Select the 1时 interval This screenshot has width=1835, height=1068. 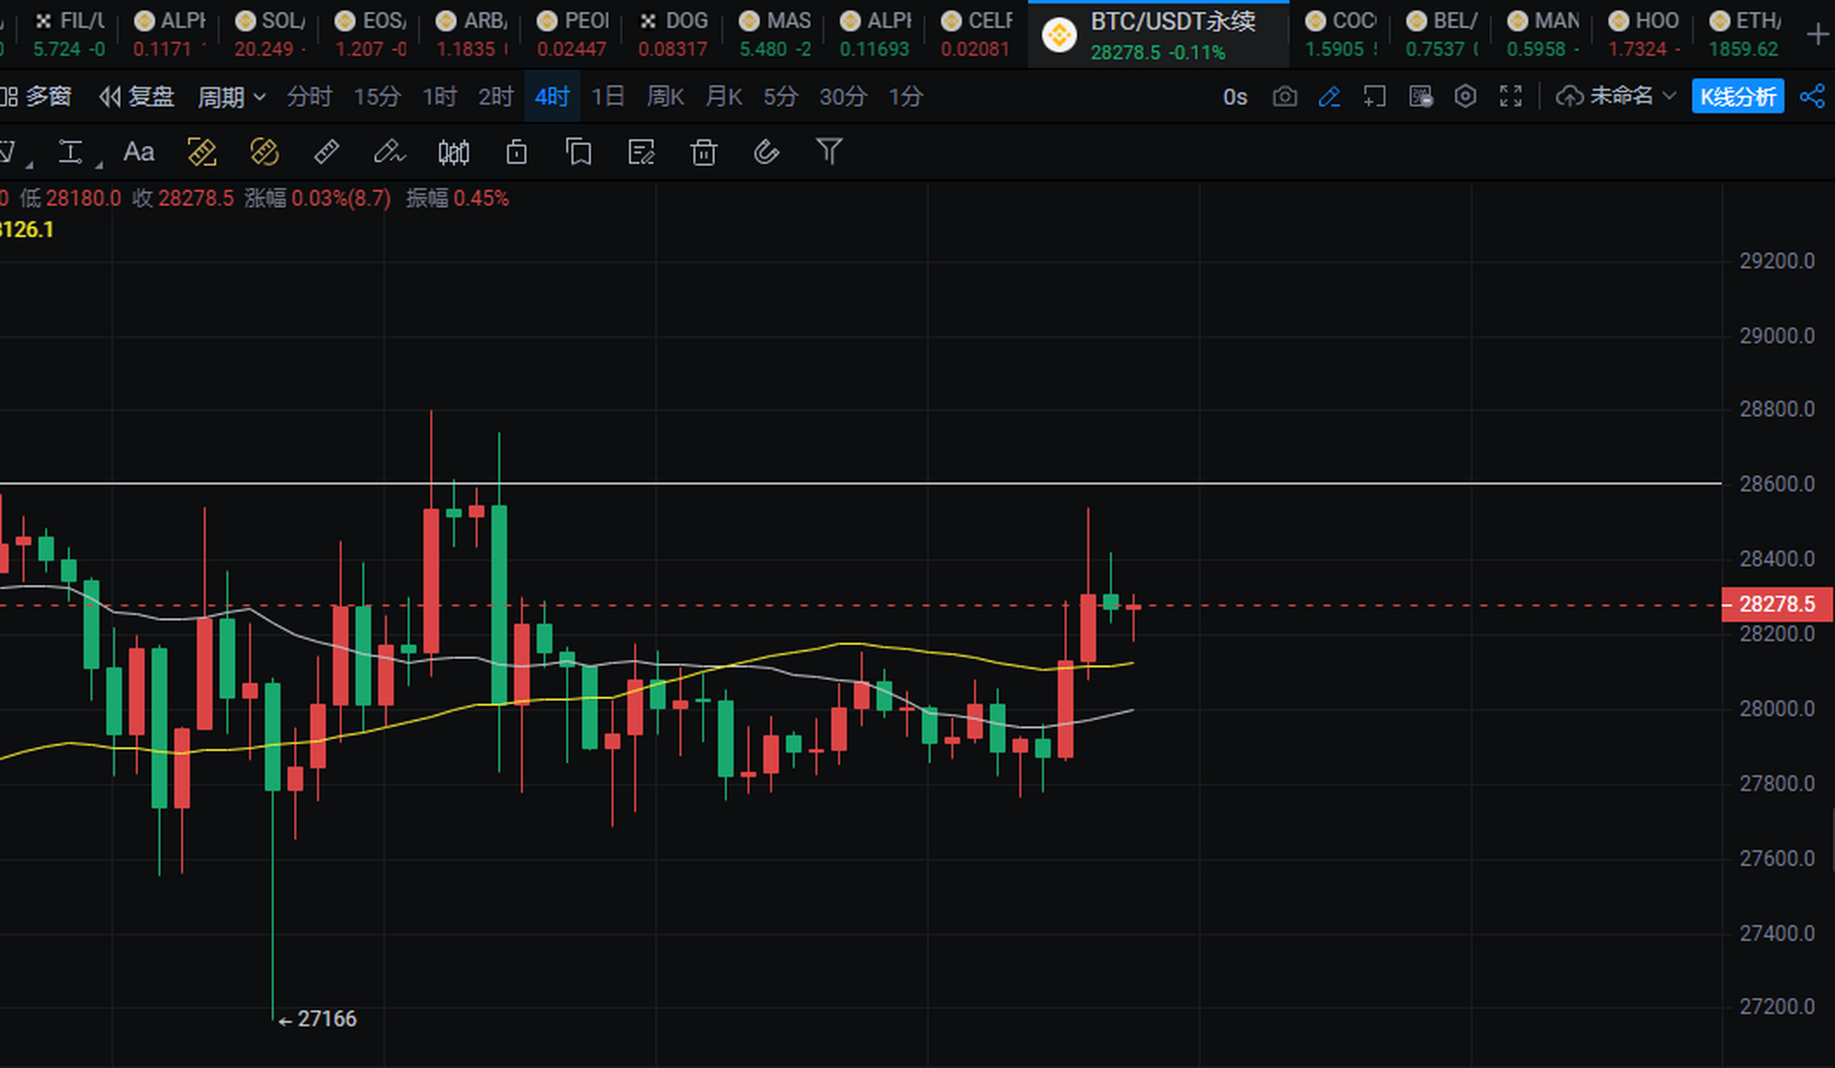pos(440,97)
